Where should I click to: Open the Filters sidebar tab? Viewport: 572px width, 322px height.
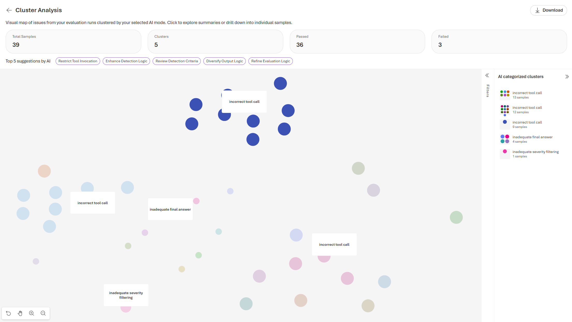coord(488,91)
